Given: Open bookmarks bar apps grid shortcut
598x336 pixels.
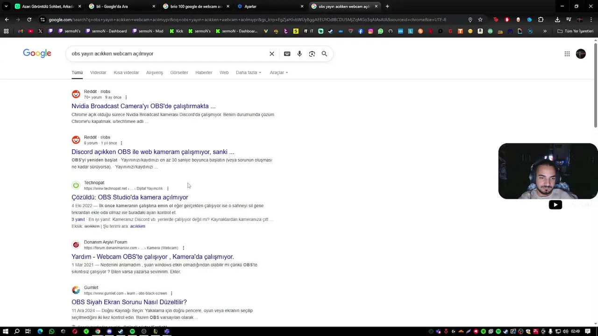Looking at the screenshot, I should (6, 31).
